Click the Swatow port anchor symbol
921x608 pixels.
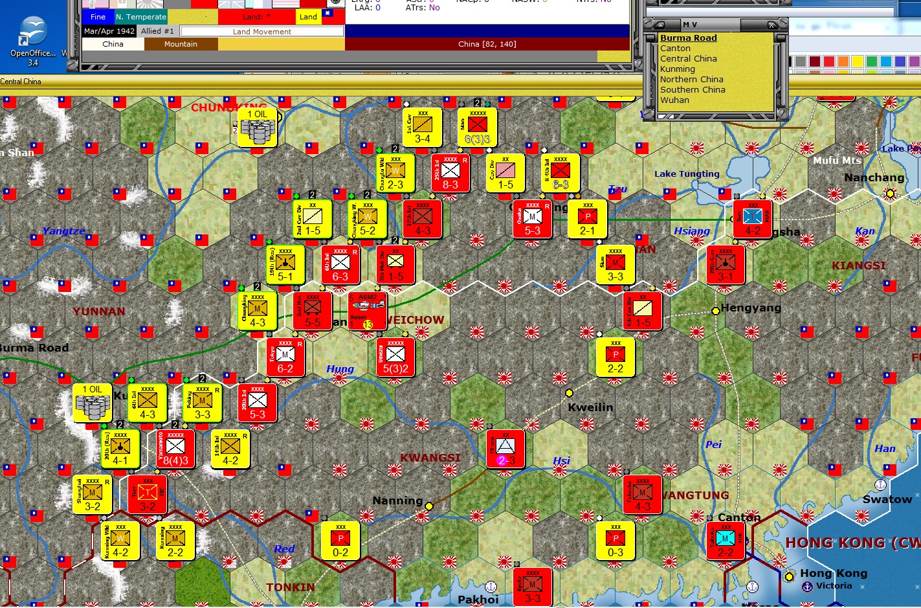tap(880, 484)
